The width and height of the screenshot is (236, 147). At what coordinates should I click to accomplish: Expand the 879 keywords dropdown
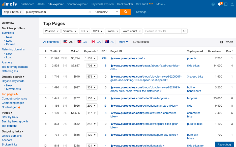[92, 77]
